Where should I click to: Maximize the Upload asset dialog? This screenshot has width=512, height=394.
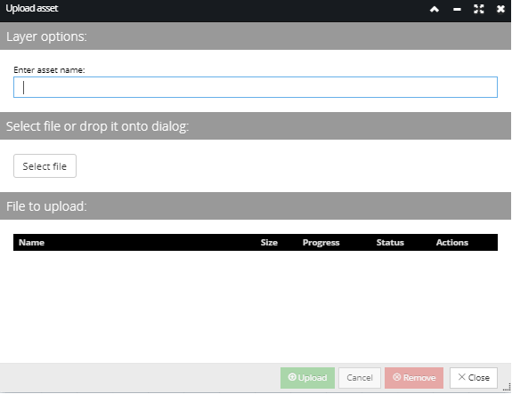479,9
